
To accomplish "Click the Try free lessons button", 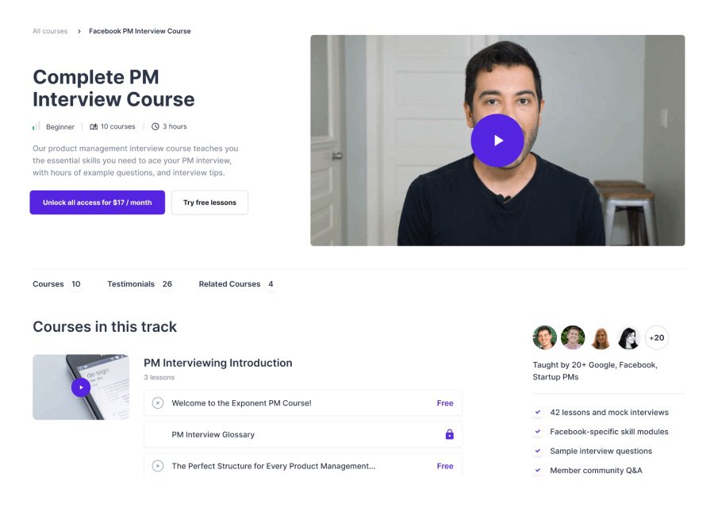I will click(x=210, y=202).
